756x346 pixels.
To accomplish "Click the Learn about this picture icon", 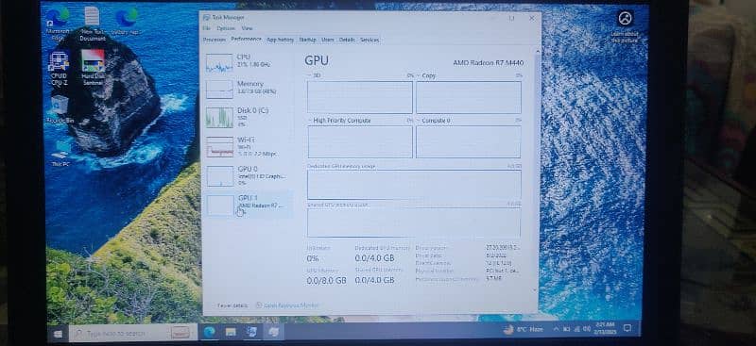I will 625,26.
